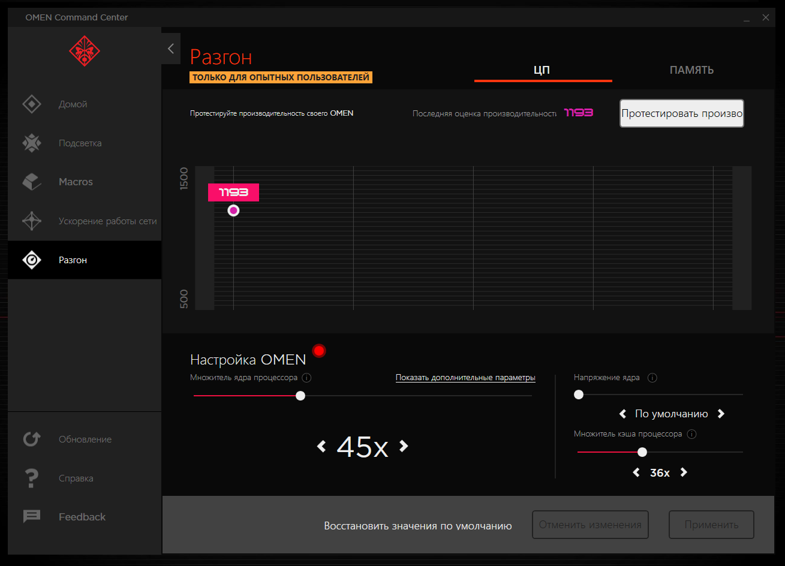Image resolution: width=785 pixels, height=566 pixels.
Task: Click the ТОЛЬКО ДЛЯ ОПЫТНЫХ ПОЛЬЗОВАТЕЛЕЙ warning badge
Action: click(281, 77)
